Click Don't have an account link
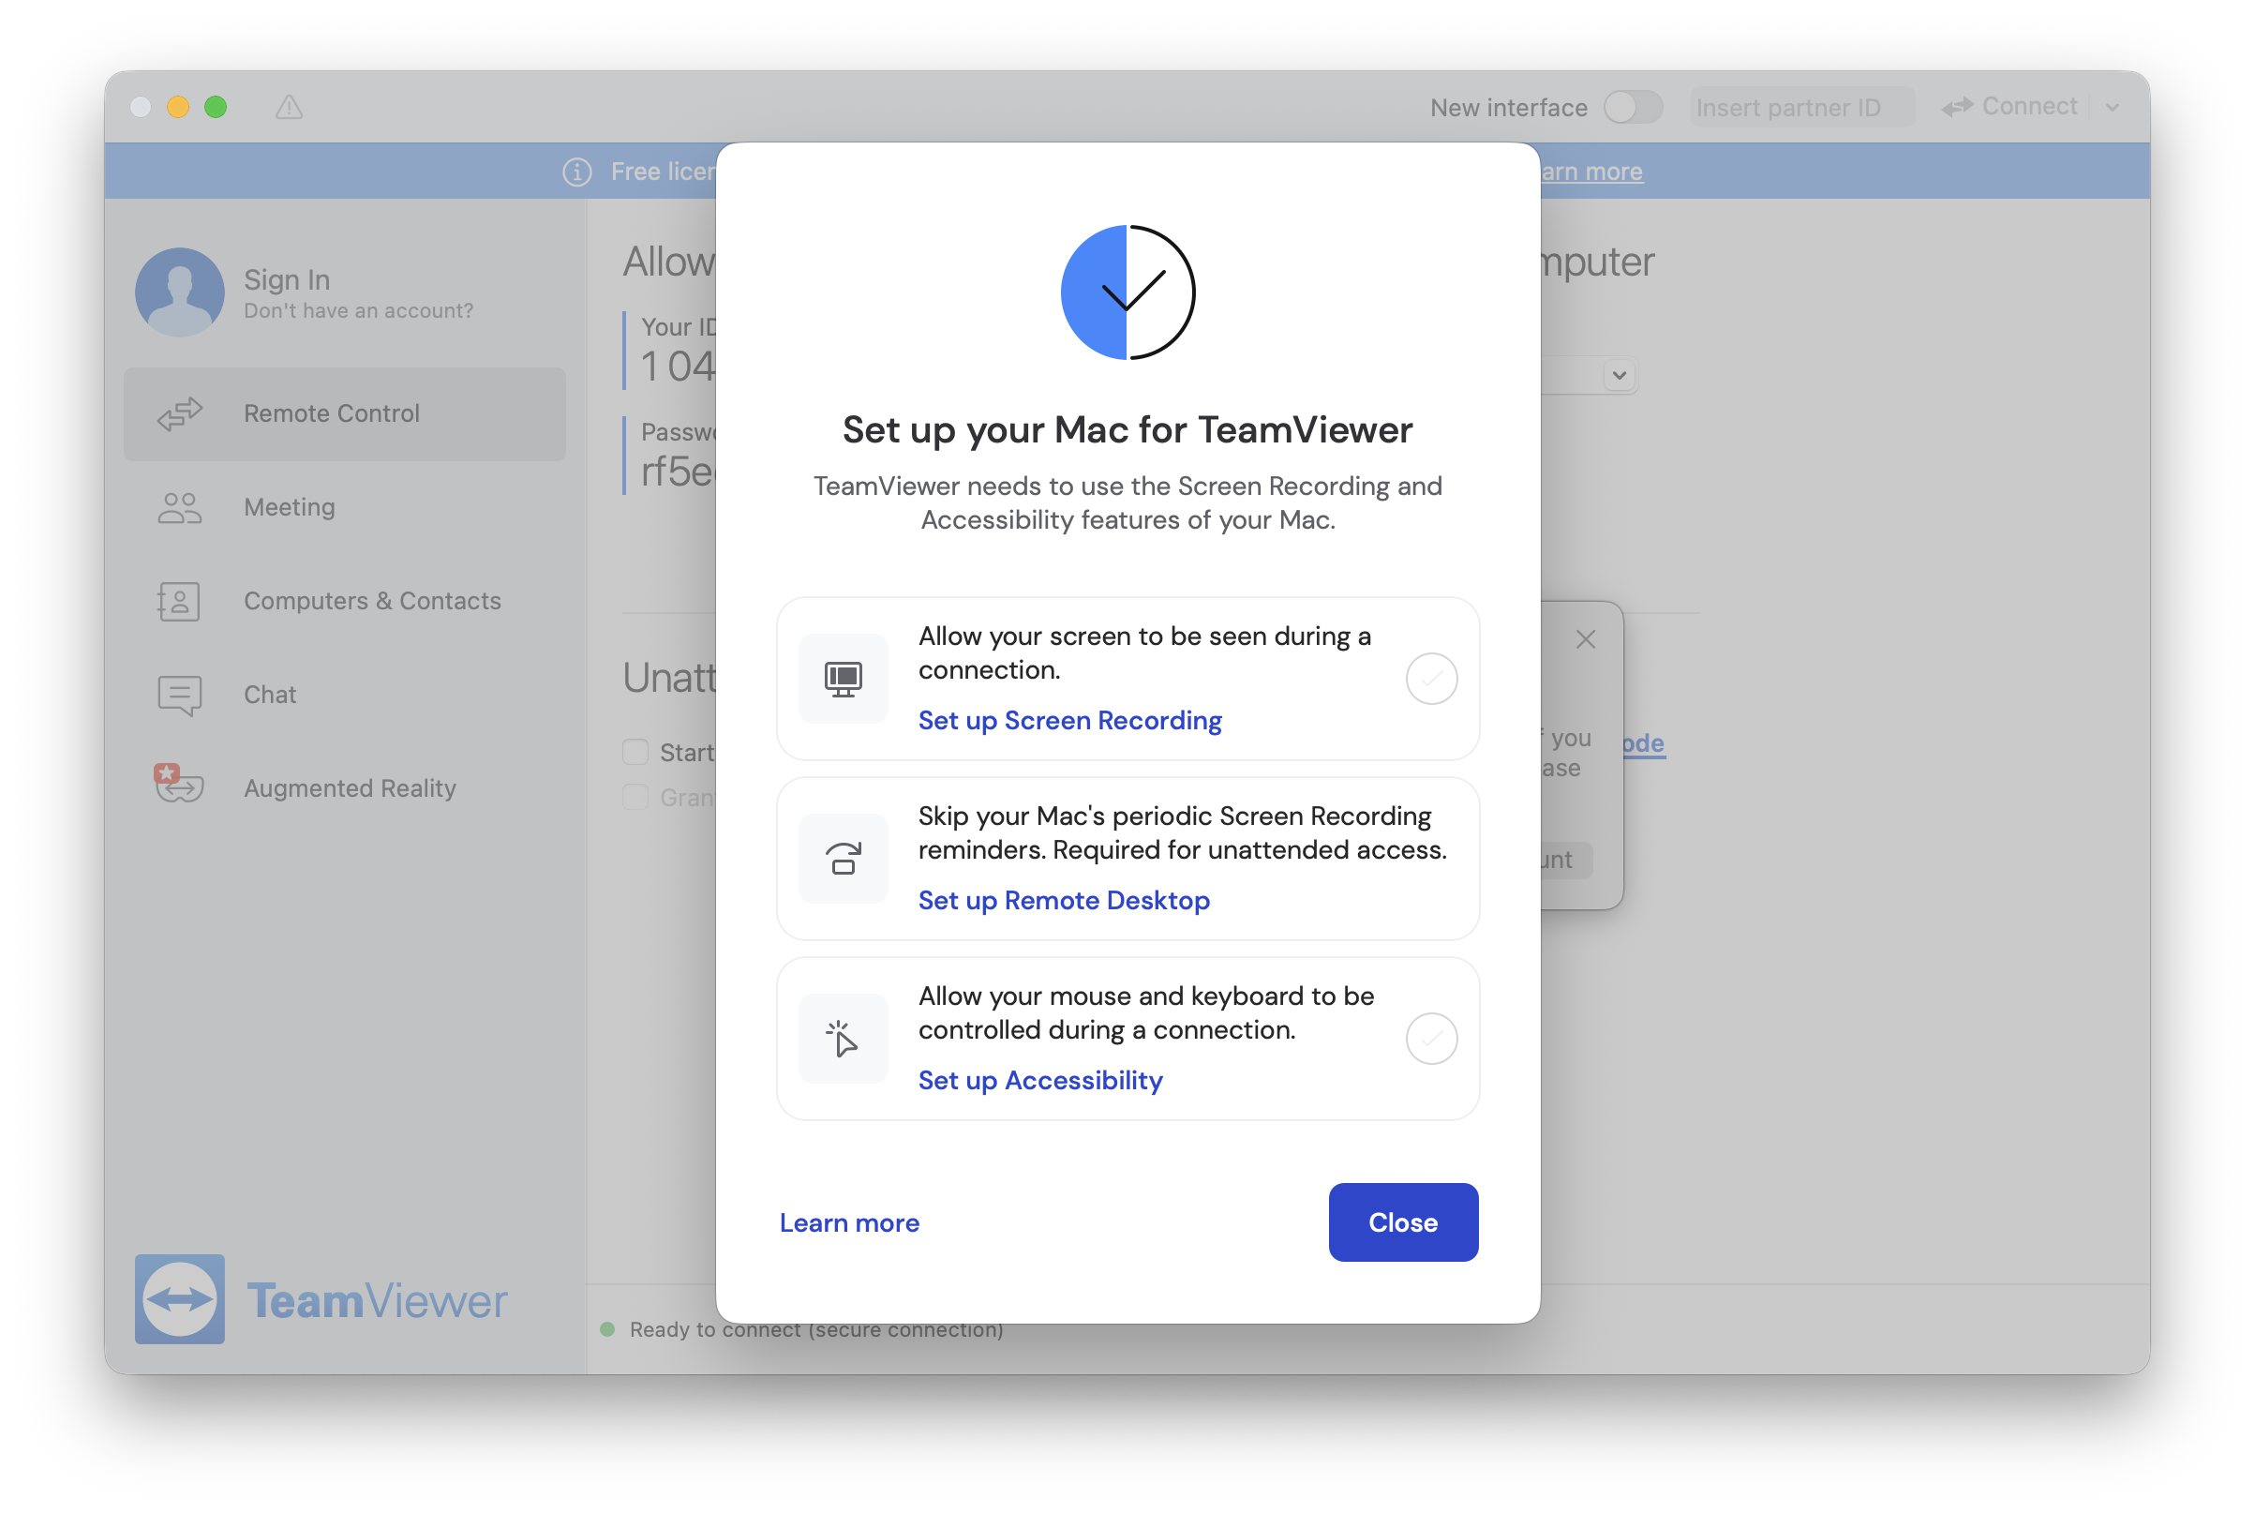The width and height of the screenshot is (2255, 1513). pos(359,310)
